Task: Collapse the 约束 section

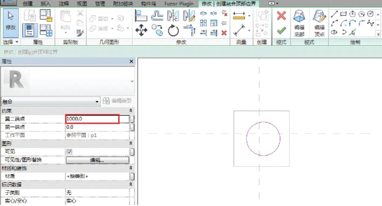Action: (131, 111)
